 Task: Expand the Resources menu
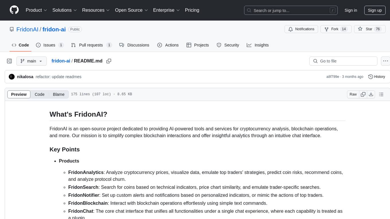[96, 10]
